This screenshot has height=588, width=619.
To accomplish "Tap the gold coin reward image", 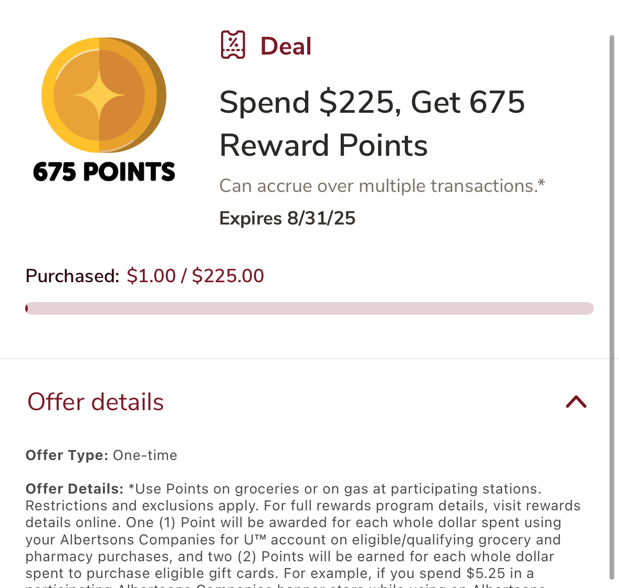I will coord(103,95).
